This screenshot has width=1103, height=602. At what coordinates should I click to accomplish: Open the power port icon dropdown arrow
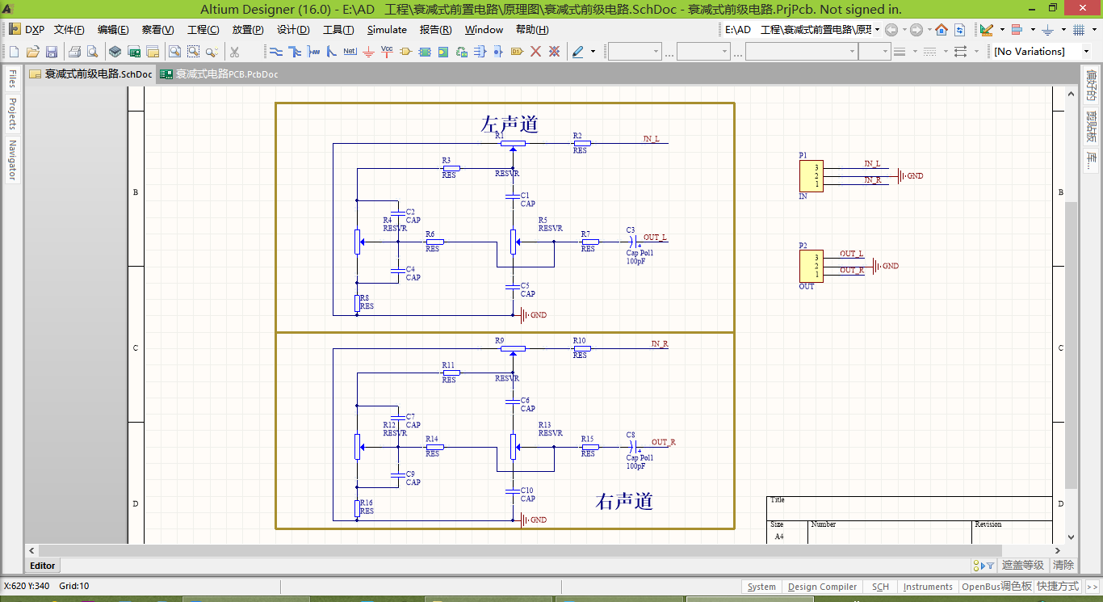click(1063, 29)
